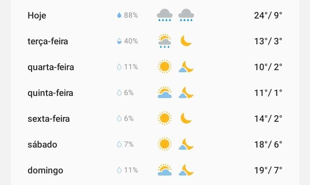Click the 40% precipitation droplet icon
This screenshot has width=310, height=185.
[x=119, y=41]
